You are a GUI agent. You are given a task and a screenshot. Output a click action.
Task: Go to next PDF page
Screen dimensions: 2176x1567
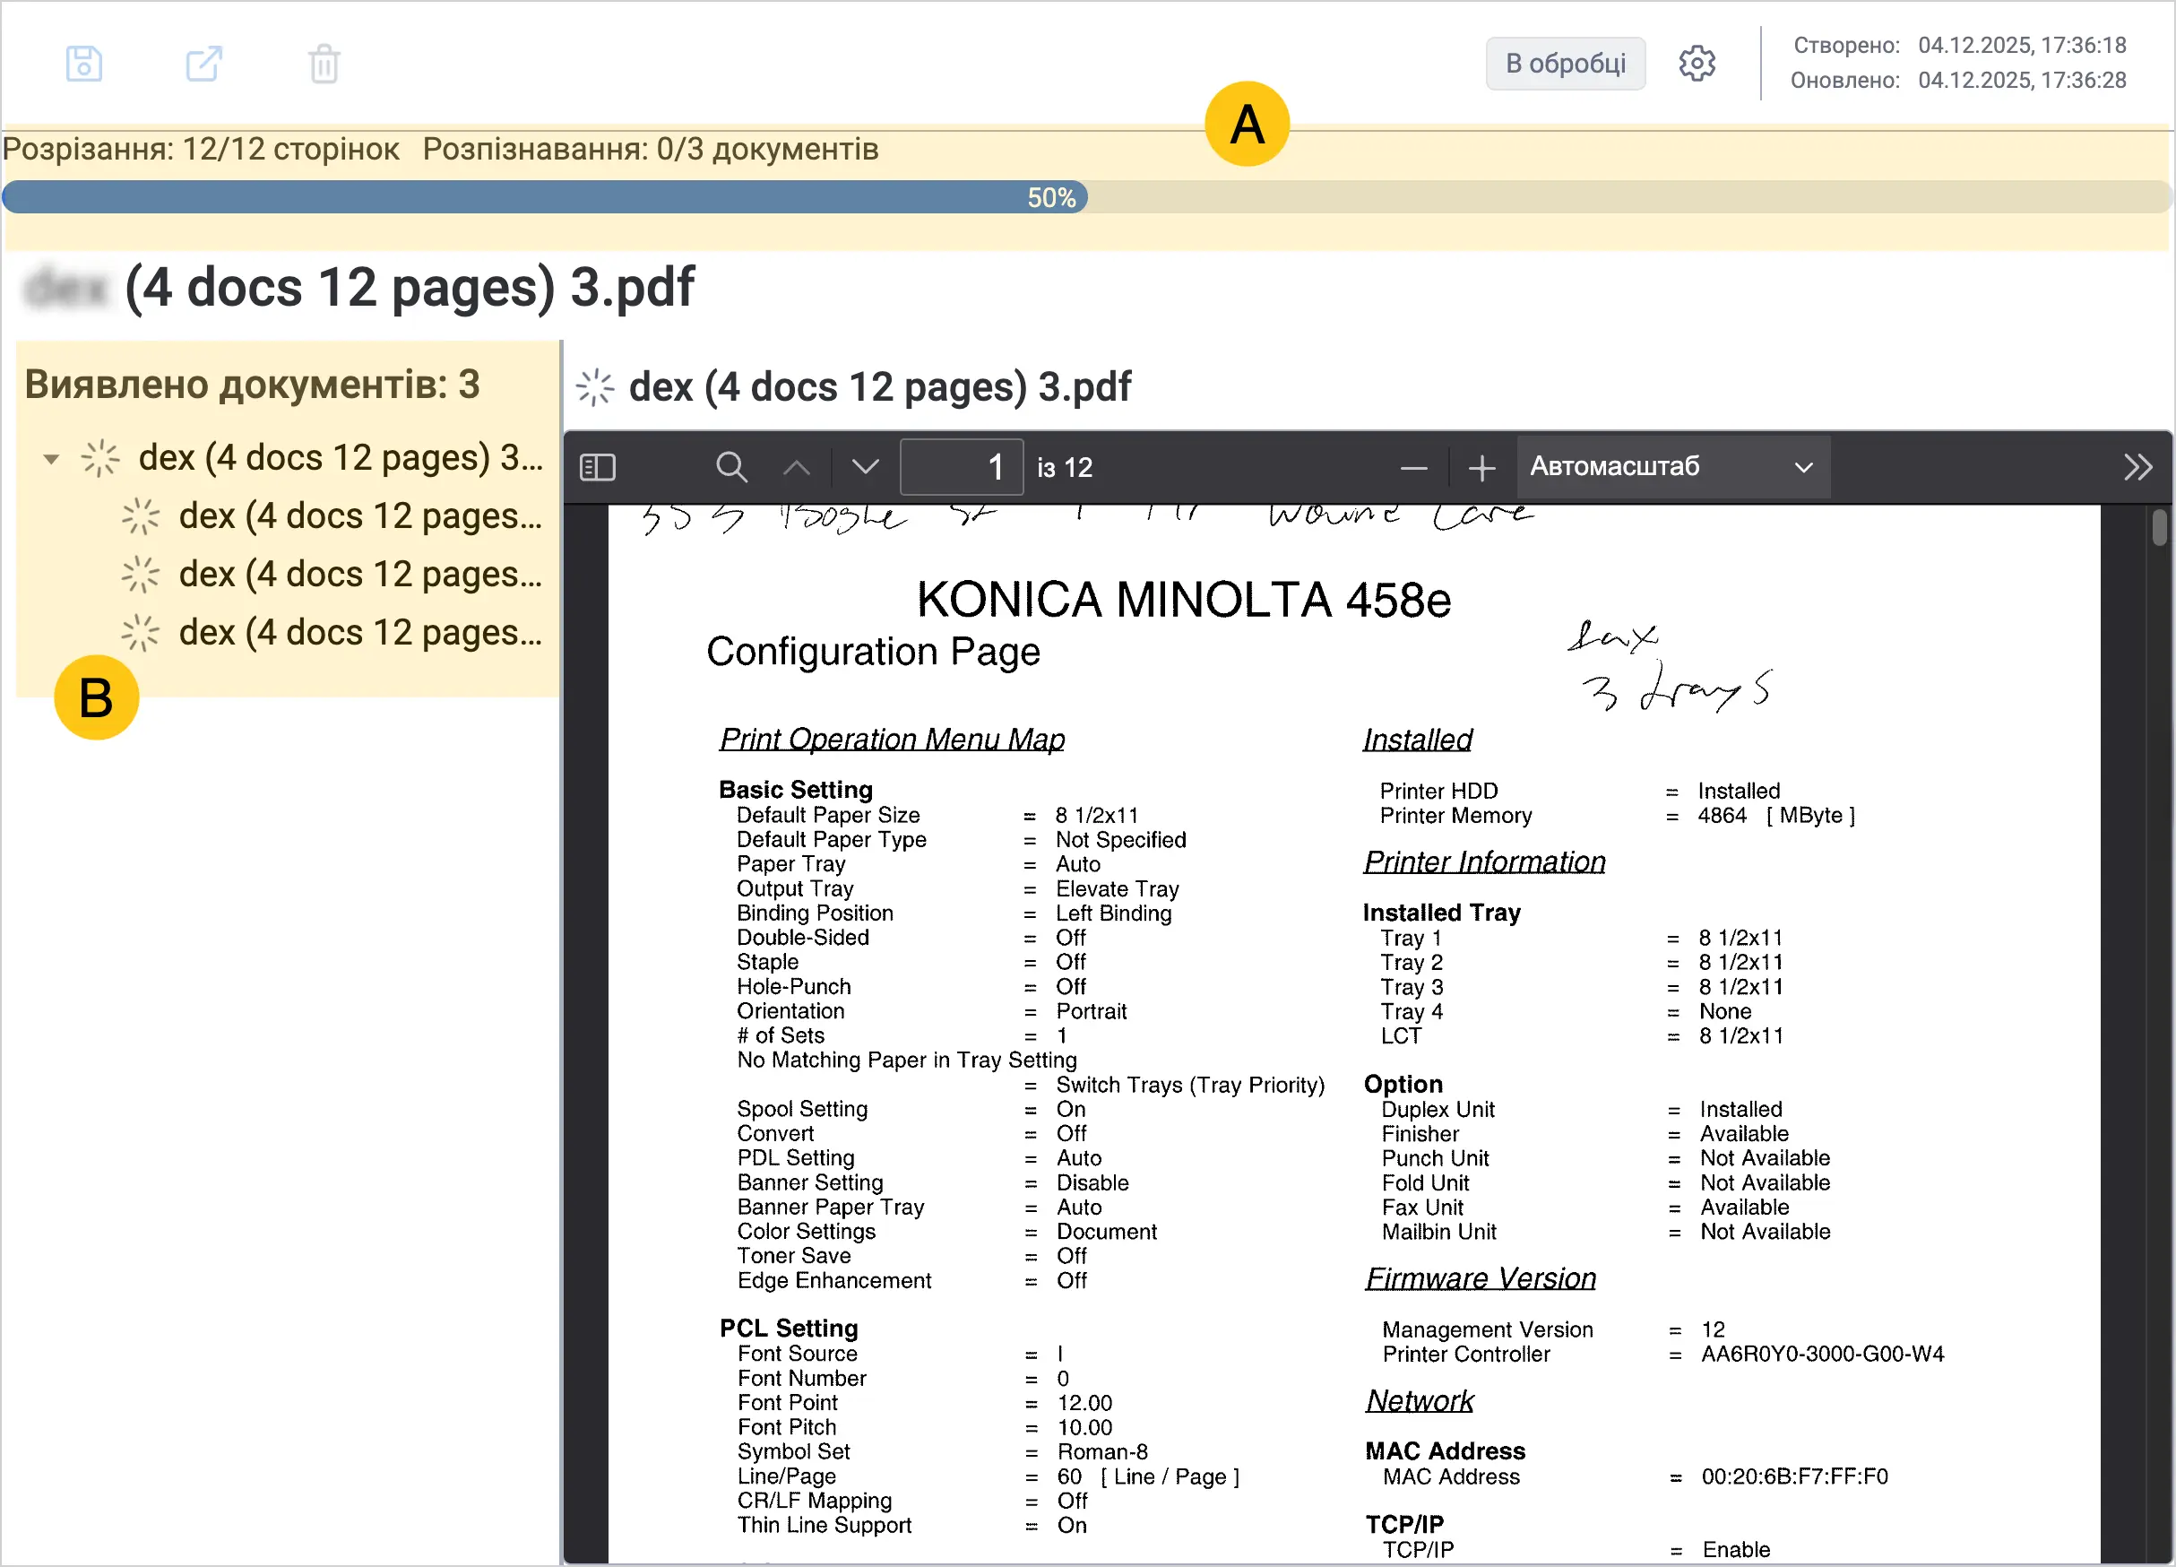pyautogui.click(x=866, y=467)
